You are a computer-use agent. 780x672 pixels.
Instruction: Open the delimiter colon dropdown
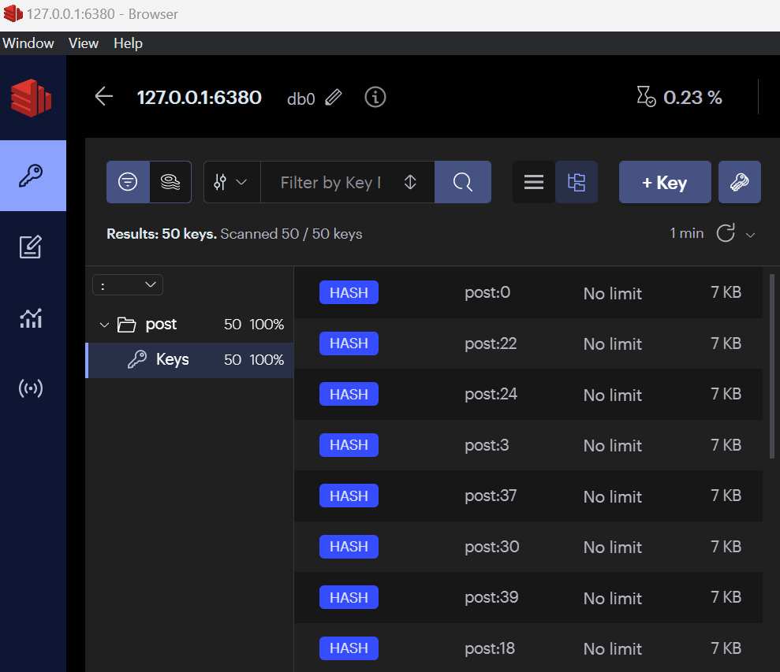(x=128, y=284)
